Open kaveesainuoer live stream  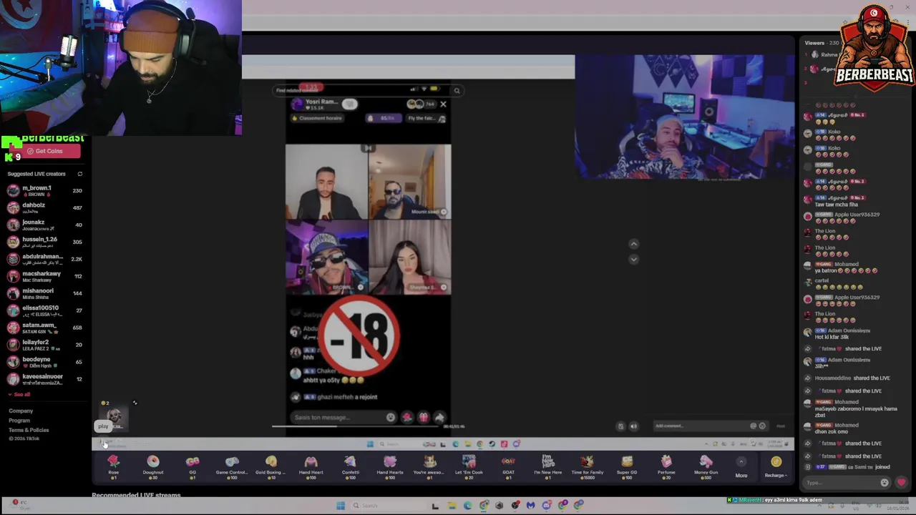coord(45,379)
